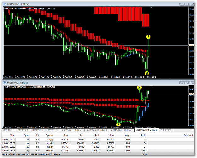Click the 66.403 open price cell
197x158 pixels.
coord(65,147)
